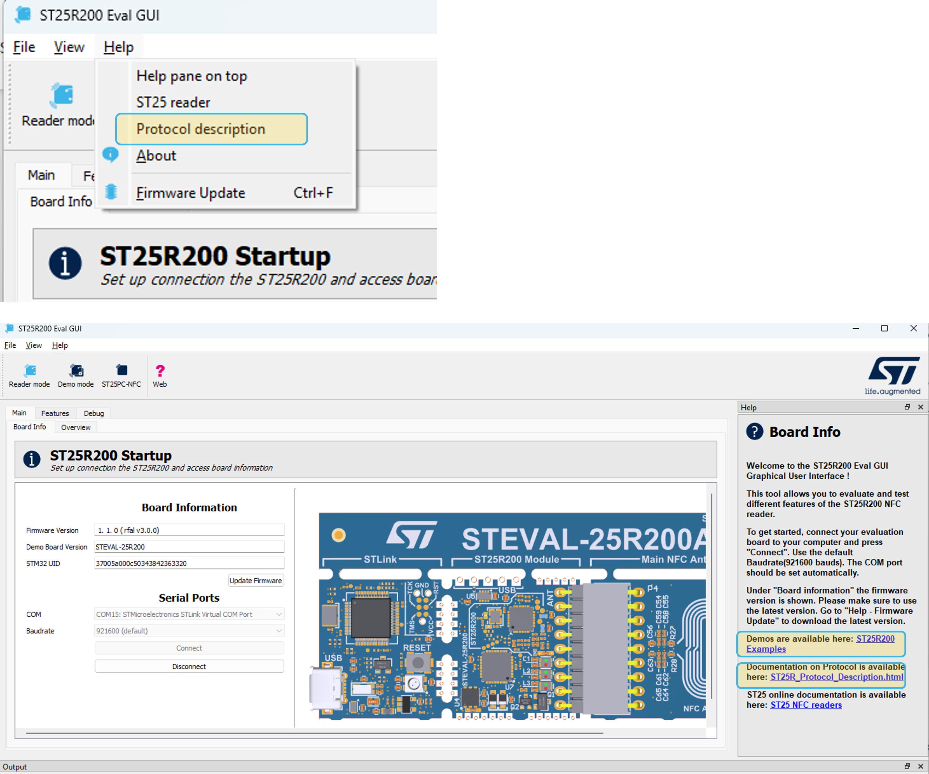This screenshot has height=774, width=929.
Task: Open Help menu in the lower window
Action: [x=60, y=345]
